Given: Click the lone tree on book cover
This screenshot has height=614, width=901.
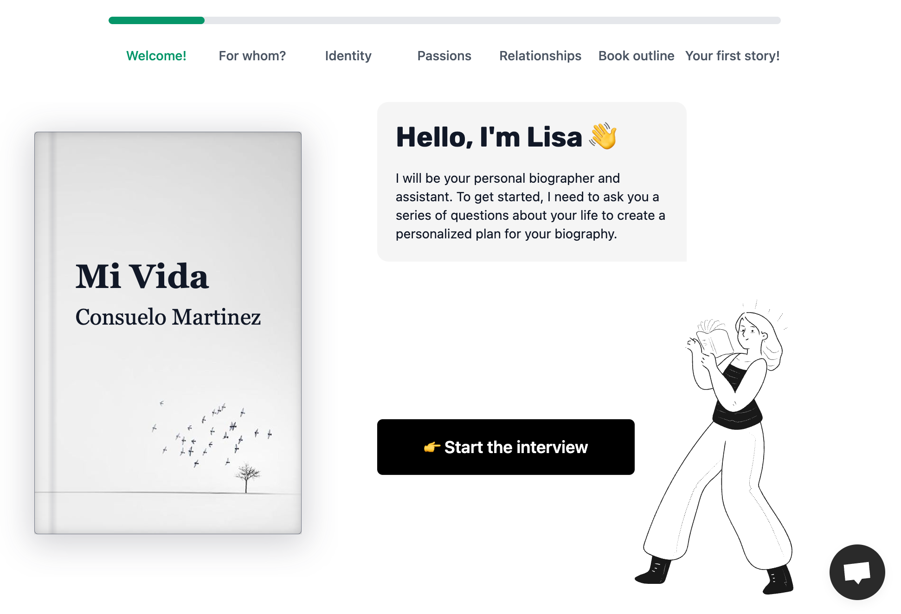Looking at the screenshot, I should click(246, 477).
